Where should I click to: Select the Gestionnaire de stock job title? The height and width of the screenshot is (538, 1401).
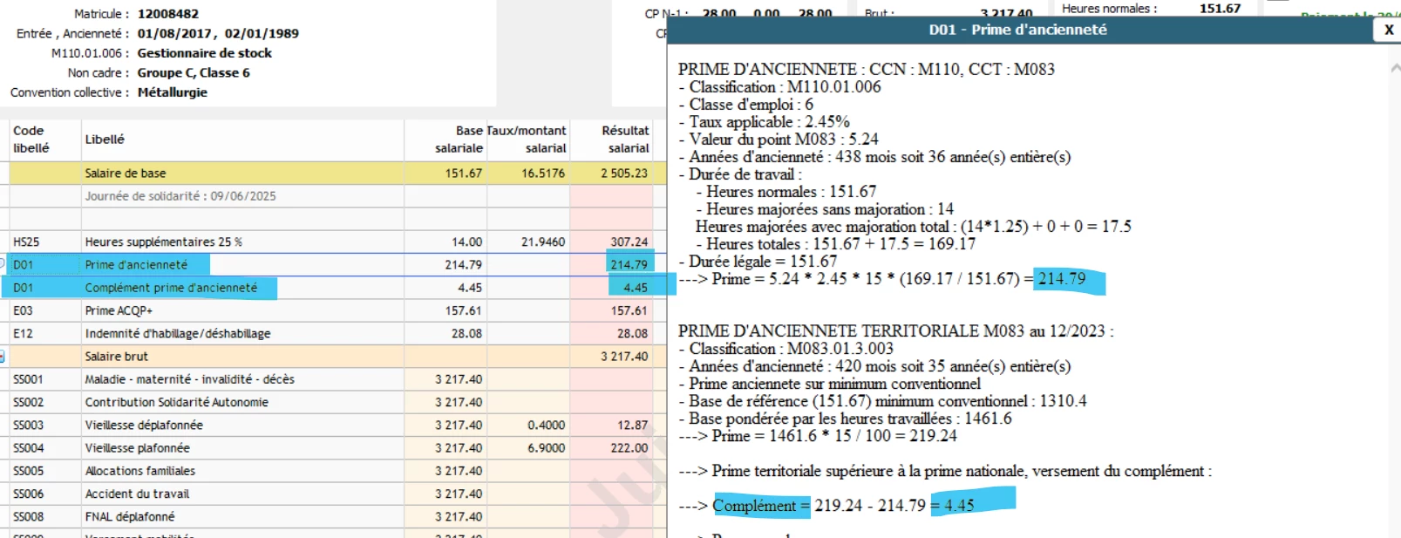[x=205, y=53]
